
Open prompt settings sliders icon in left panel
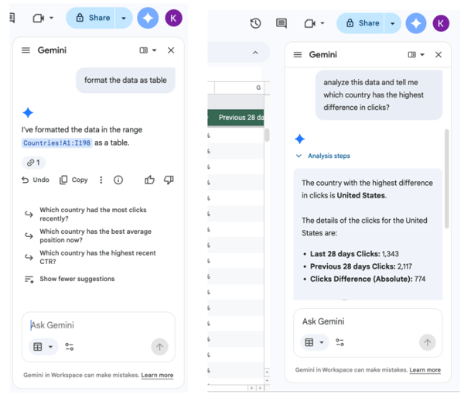coord(70,347)
